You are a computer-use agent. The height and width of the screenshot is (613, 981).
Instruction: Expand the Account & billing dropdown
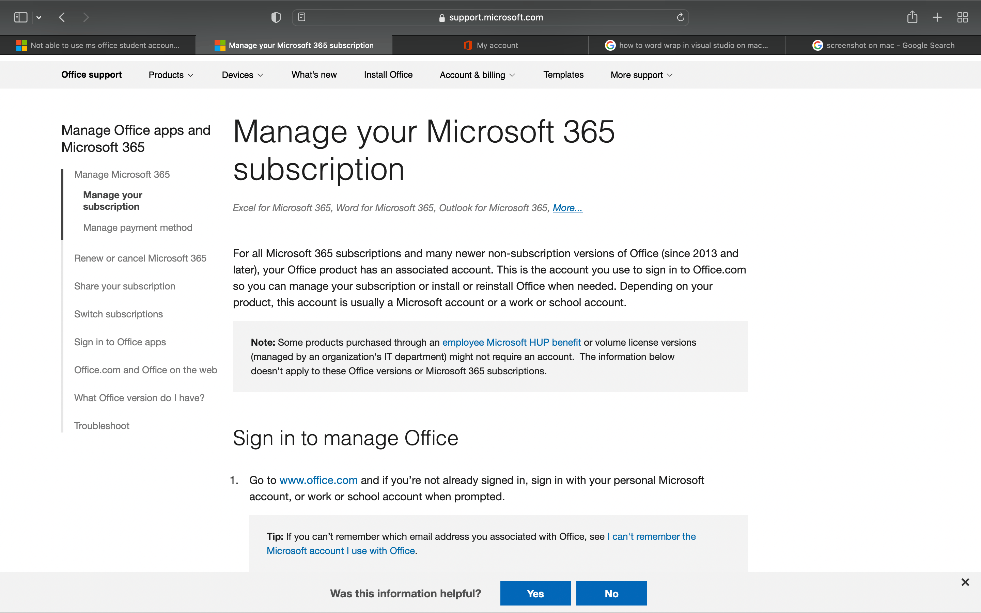[477, 75]
